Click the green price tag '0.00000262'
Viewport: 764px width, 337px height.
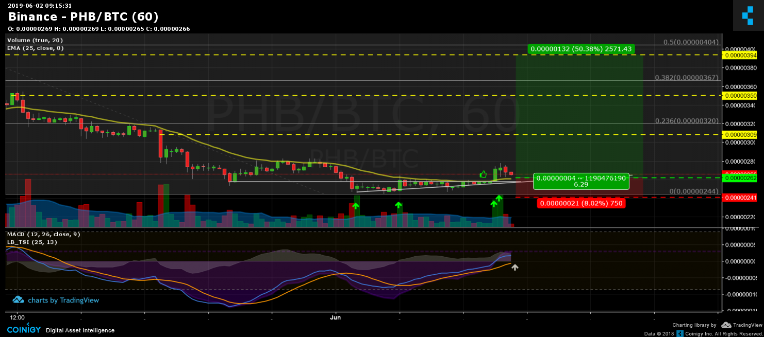click(741, 178)
